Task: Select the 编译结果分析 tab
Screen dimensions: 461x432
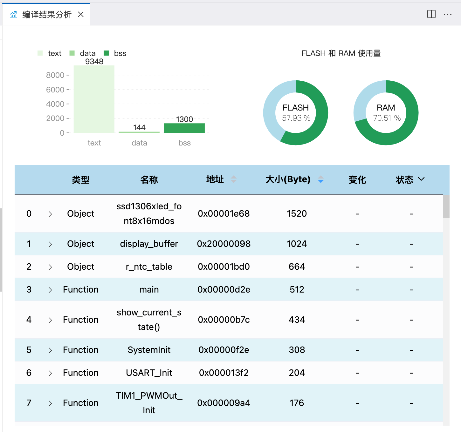Action: (47, 15)
